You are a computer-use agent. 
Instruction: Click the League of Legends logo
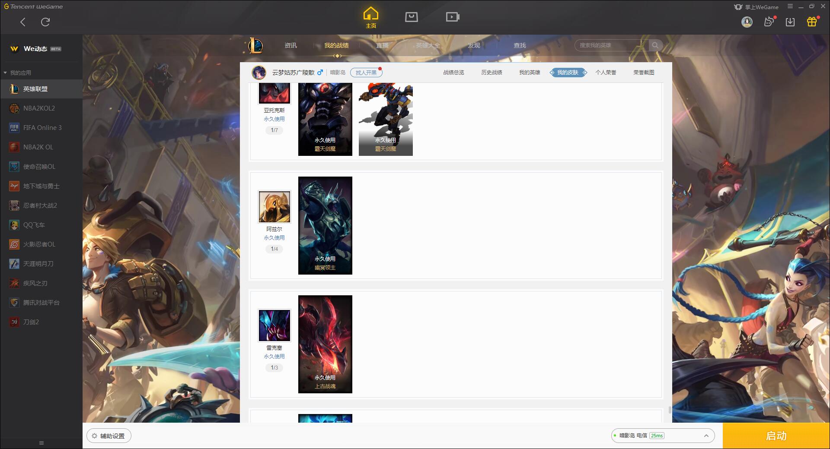click(x=255, y=45)
